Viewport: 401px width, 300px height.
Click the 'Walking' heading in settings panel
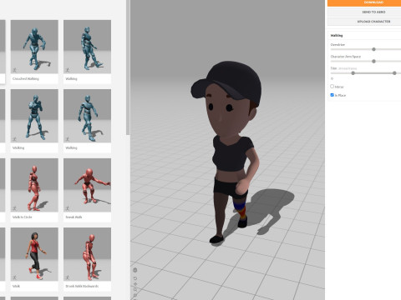pyautogui.click(x=337, y=36)
